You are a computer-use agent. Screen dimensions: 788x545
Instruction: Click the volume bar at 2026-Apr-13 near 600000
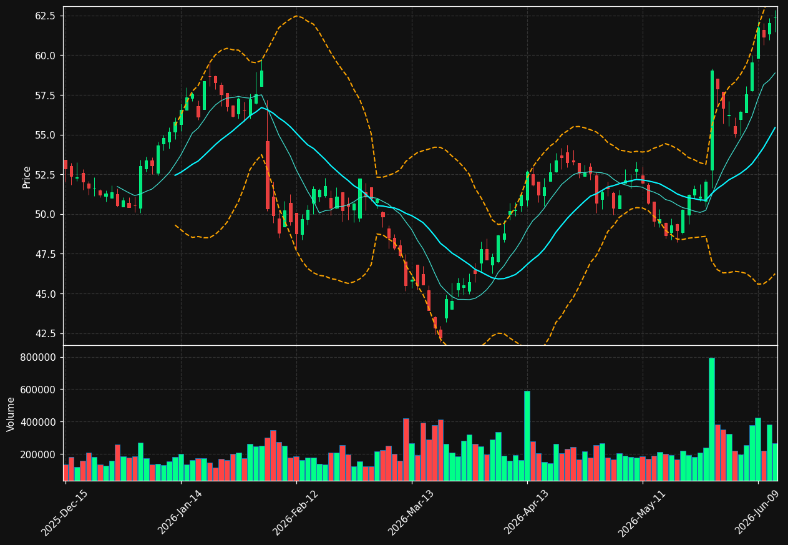click(527, 436)
